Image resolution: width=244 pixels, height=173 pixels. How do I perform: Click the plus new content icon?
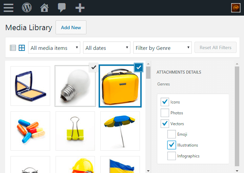click(x=80, y=8)
